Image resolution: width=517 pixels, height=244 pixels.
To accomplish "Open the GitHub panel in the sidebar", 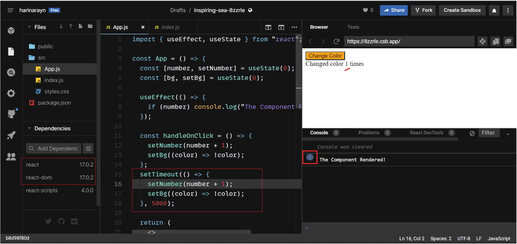I will [11, 114].
